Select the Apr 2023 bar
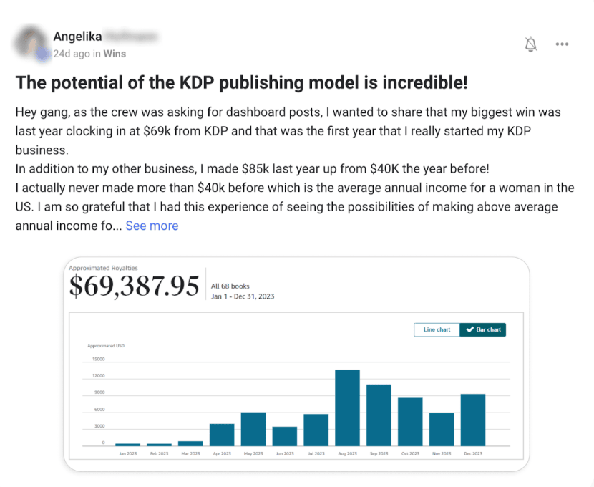Image resolution: width=594 pixels, height=487 pixels. coord(222,435)
